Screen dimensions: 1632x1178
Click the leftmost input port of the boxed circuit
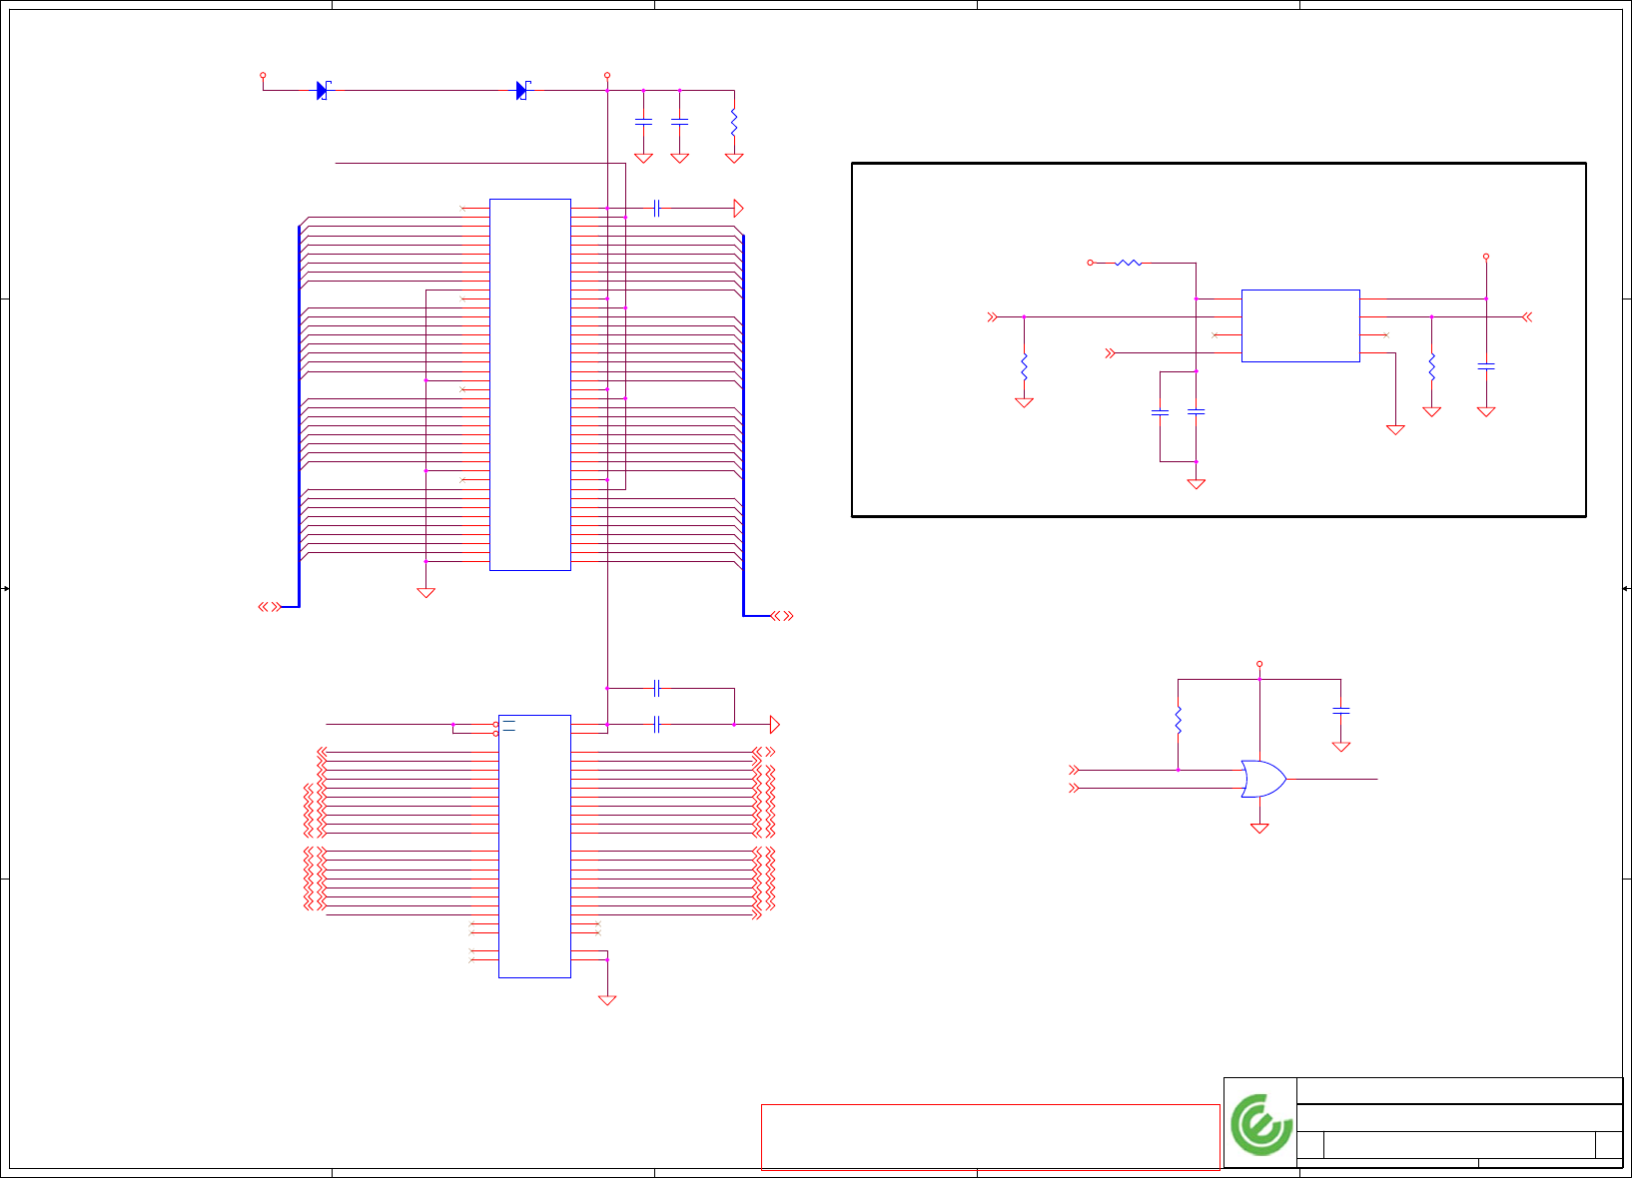992,316
